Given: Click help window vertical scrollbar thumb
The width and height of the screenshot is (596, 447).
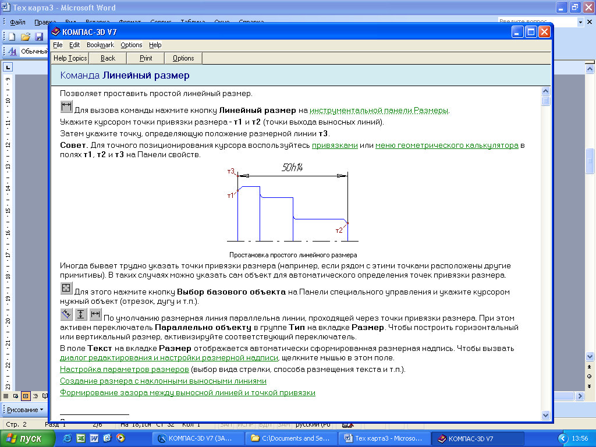Looking at the screenshot, I should coord(545,101).
